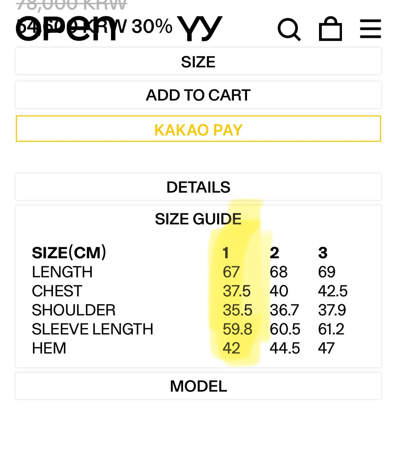
Task: Select the size 1 column header
Action: point(226,253)
